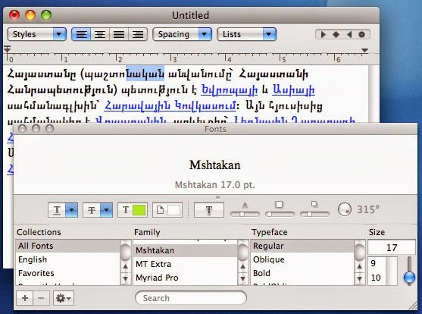Align text right in the toolbar
422x314 pixels.
coord(138,34)
